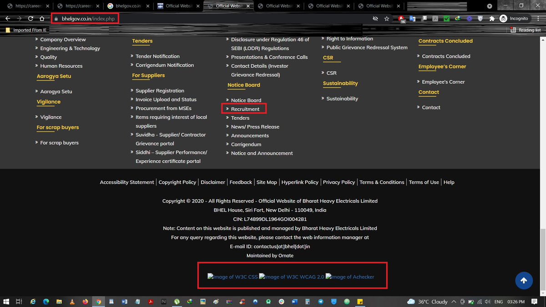Image resolution: width=546 pixels, height=307 pixels.
Task: Open the Windows Start menu
Action: [x=6, y=302]
